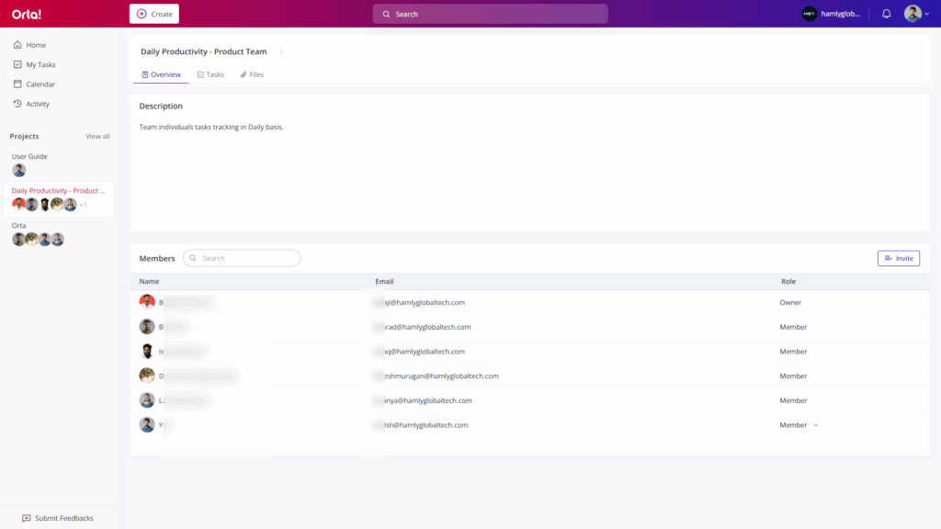Image resolution: width=941 pixels, height=529 pixels.
Task: Open Activity history in sidebar
Action: point(38,105)
